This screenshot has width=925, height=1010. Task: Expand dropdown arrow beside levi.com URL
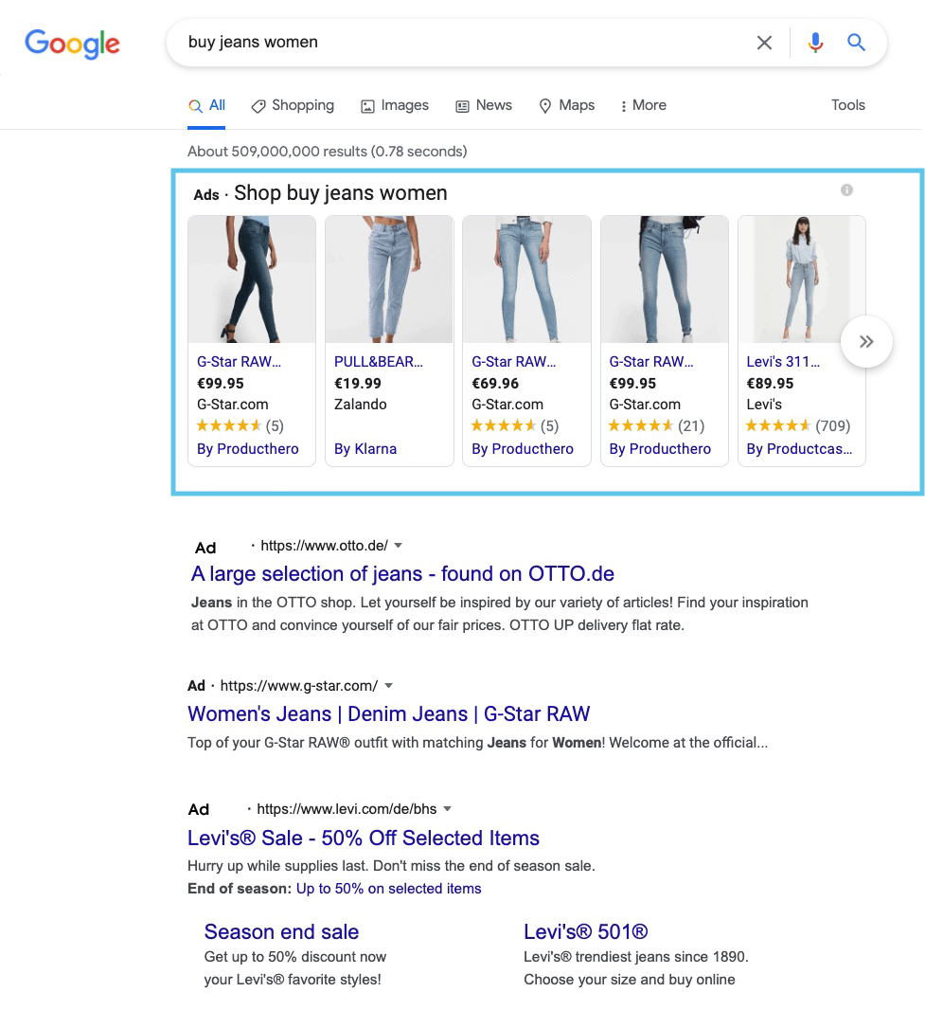[448, 809]
